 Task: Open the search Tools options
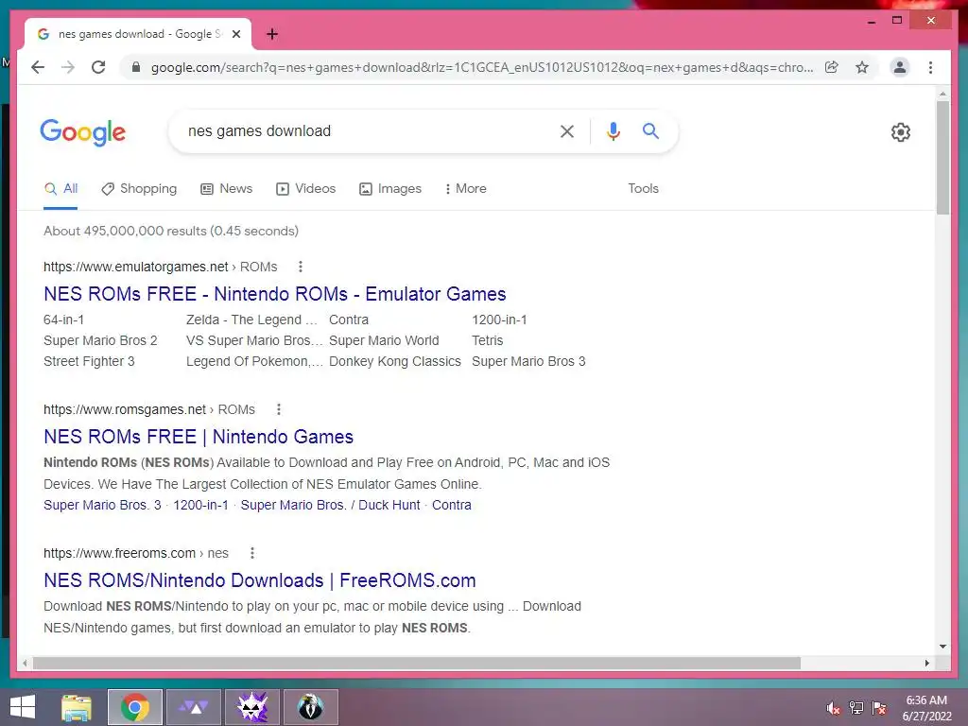coord(643,188)
